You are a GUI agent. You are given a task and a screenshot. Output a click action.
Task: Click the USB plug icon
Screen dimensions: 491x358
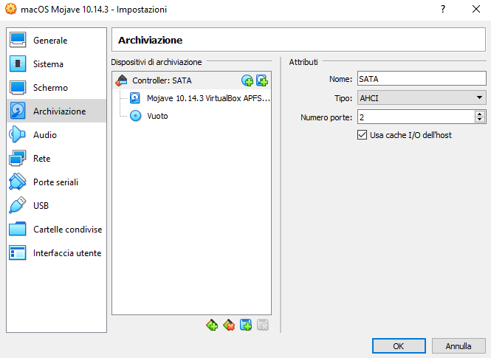18,206
